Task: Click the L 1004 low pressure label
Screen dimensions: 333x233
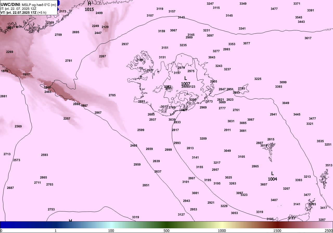Action: [x=272, y=176]
